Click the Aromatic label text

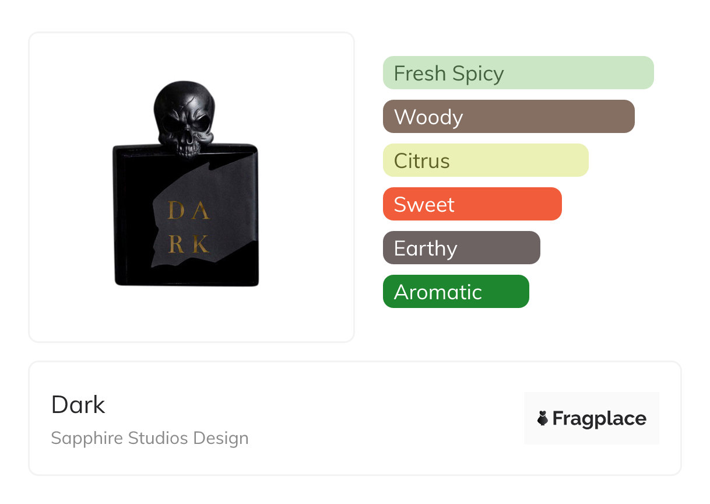pos(438,292)
